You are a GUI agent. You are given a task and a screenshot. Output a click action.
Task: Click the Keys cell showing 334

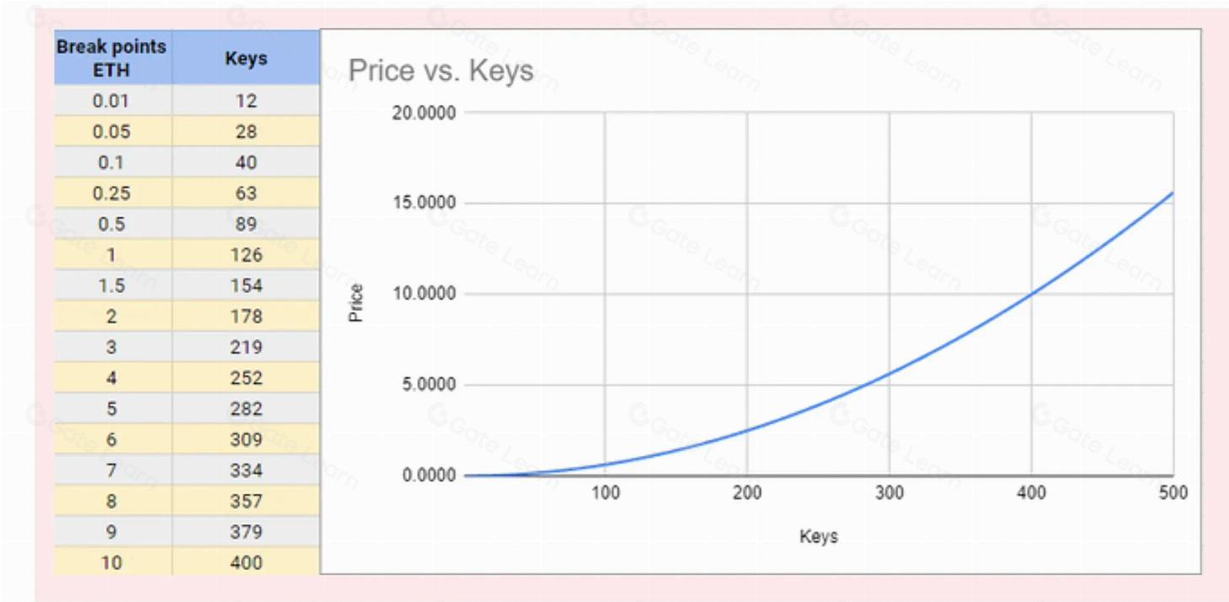[x=246, y=470]
